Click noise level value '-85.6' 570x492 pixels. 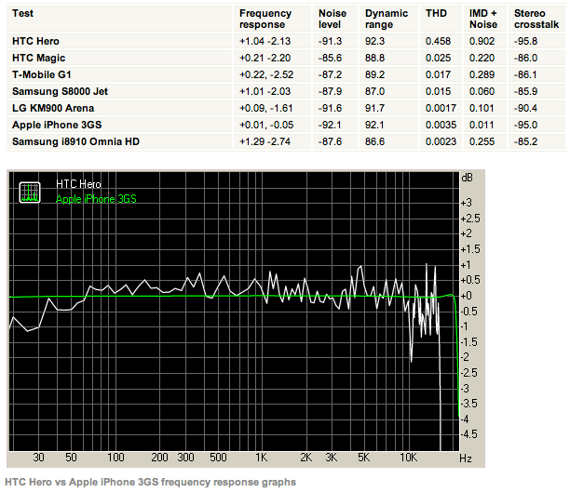[x=330, y=58]
